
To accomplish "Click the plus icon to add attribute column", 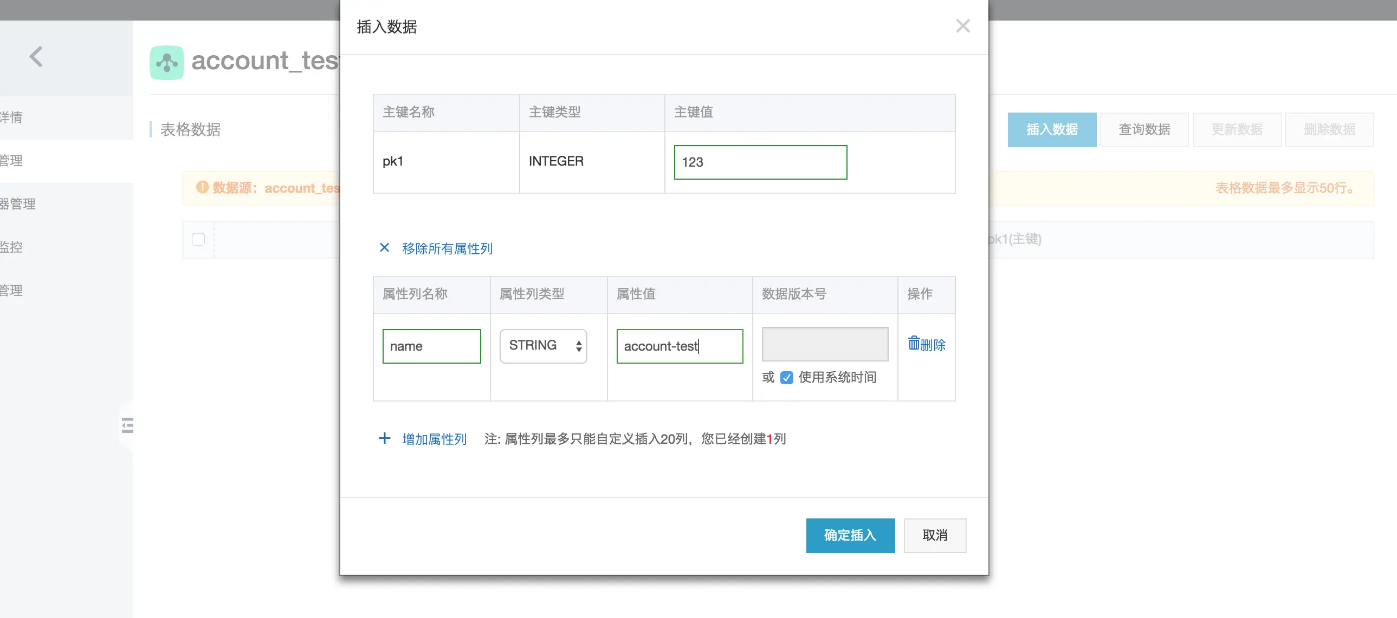I will tap(384, 438).
